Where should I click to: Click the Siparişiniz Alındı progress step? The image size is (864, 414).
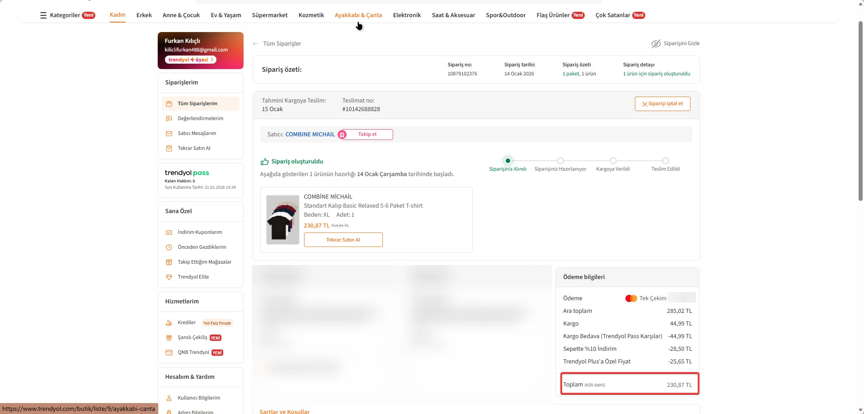coord(508,161)
